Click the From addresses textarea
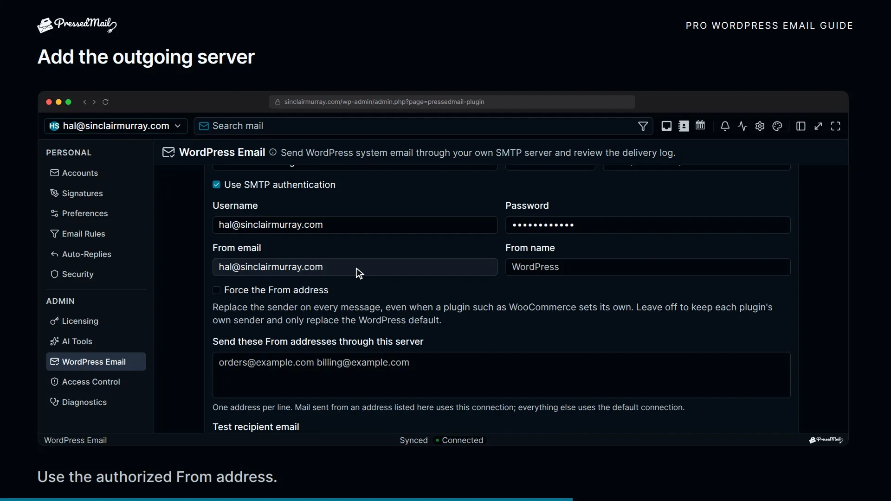This screenshot has width=891, height=501. tap(501, 375)
